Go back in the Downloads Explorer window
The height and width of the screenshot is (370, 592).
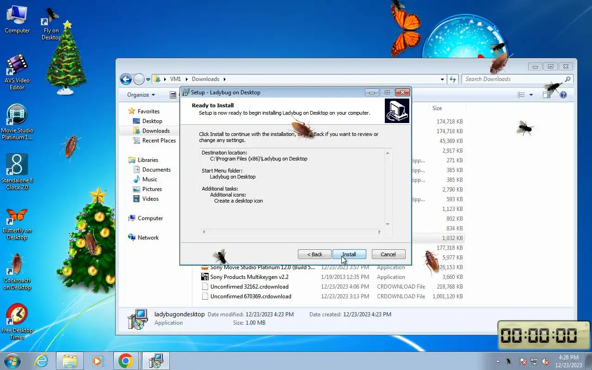coord(126,79)
